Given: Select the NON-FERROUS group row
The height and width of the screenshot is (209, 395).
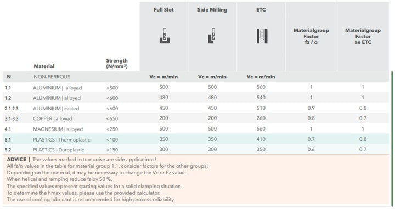Looking at the screenshot, I should tap(196, 77).
